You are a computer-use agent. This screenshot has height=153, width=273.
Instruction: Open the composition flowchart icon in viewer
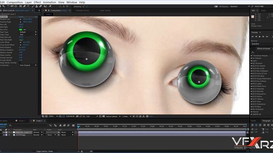[143, 116]
